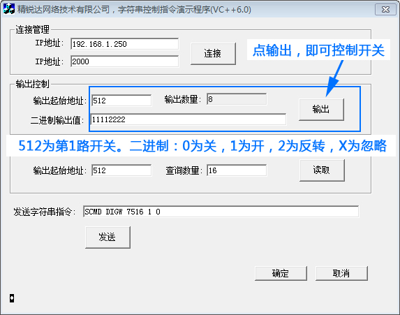Focus the port field showing 2000
Image resolution: width=400 pixels, height=315 pixels.
(124, 61)
